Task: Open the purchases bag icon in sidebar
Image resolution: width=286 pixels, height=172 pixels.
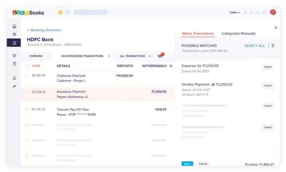Action: [x=15, y=64]
